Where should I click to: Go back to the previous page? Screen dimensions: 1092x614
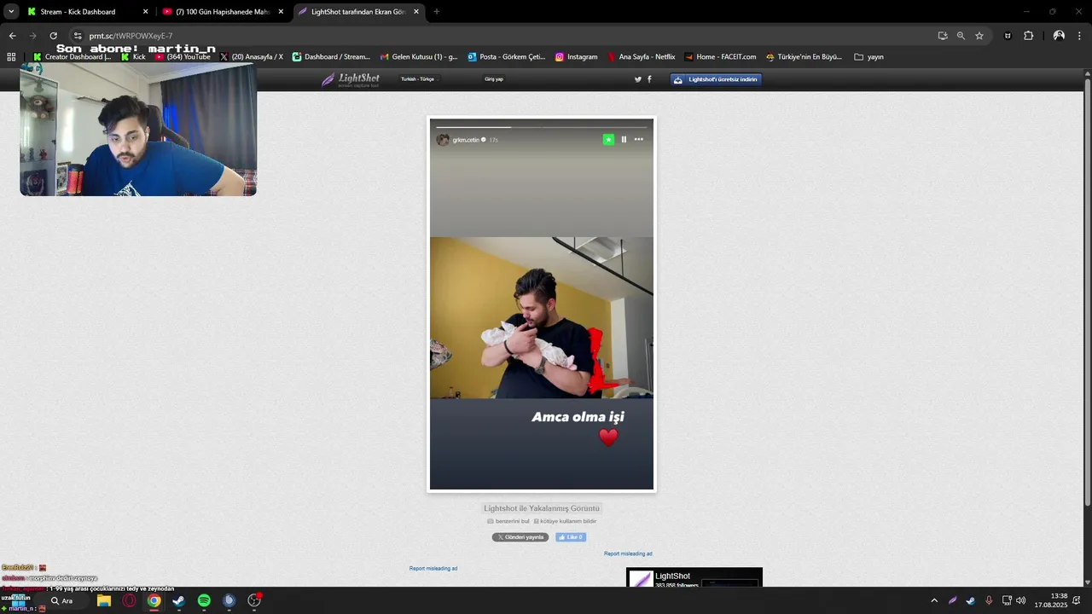(12, 36)
